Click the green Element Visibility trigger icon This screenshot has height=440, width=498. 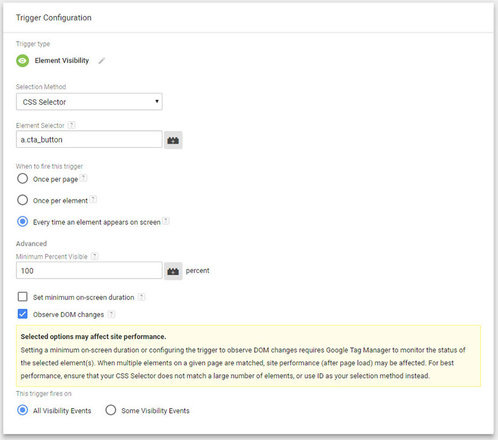(22, 60)
